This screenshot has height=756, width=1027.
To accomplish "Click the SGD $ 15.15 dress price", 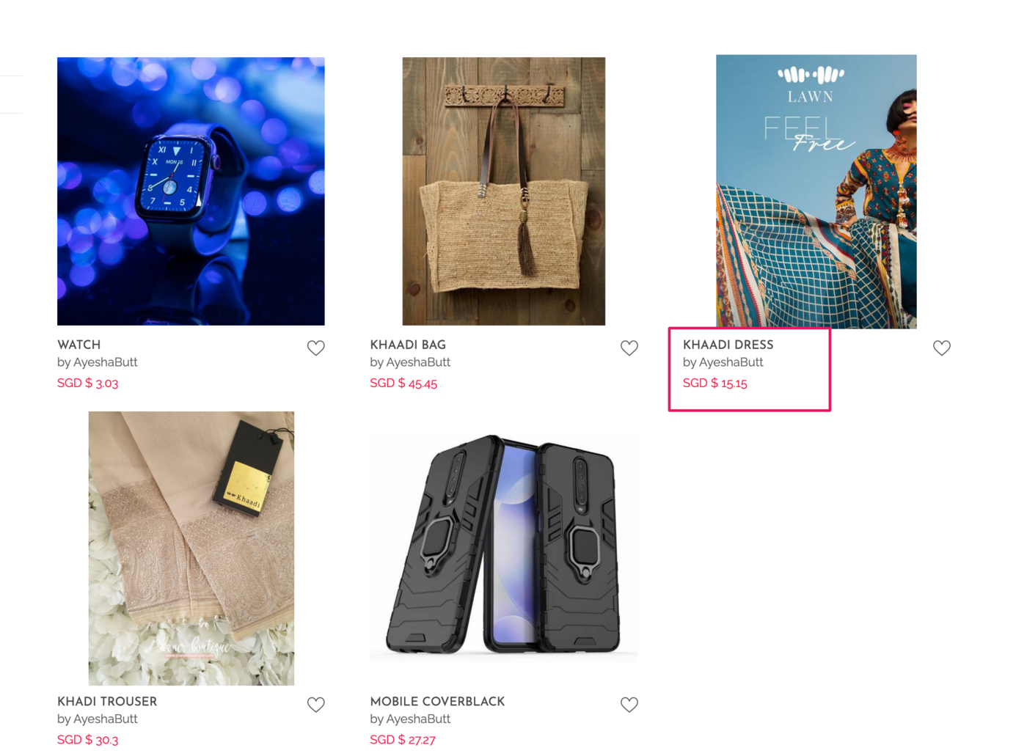I will (715, 383).
